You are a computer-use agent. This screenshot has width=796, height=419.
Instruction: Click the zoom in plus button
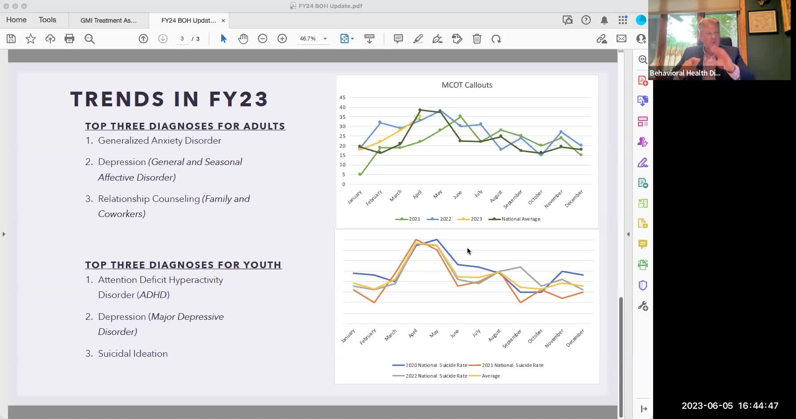[282, 39]
